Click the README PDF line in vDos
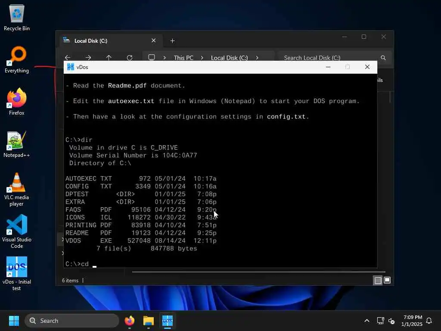The image size is (441, 331). 141,233
